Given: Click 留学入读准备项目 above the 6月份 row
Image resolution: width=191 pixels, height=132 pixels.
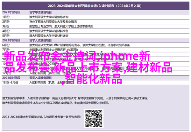Looking at the screenshot, I should pyautogui.click(x=40, y=40).
